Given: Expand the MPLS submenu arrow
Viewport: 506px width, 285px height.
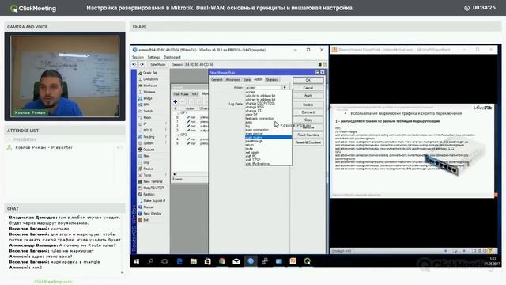Looking at the screenshot, I should (x=166, y=130).
